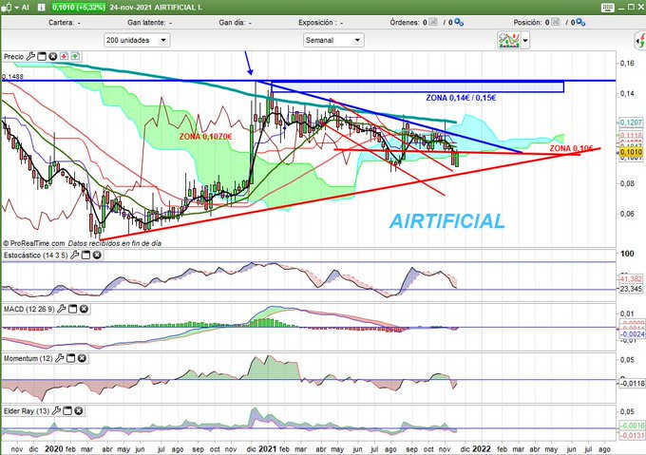
Task: Expand the trading panel arrow at right edge
Action: (x=640, y=40)
